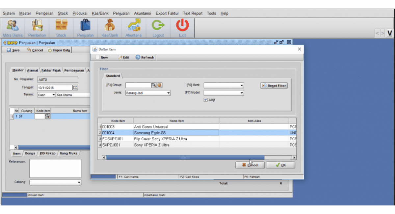Close the Penjualan internal window
The height and width of the screenshot is (214, 395).
(289, 42)
